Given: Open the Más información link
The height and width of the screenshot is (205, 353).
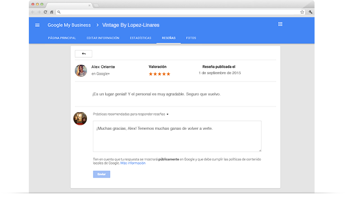Looking at the screenshot, I should (x=133, y=163).
